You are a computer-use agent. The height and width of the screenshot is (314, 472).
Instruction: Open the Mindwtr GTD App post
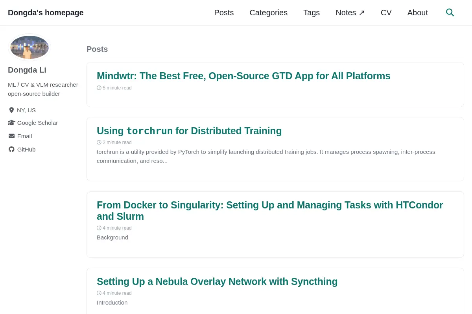[x=243, y=76]
